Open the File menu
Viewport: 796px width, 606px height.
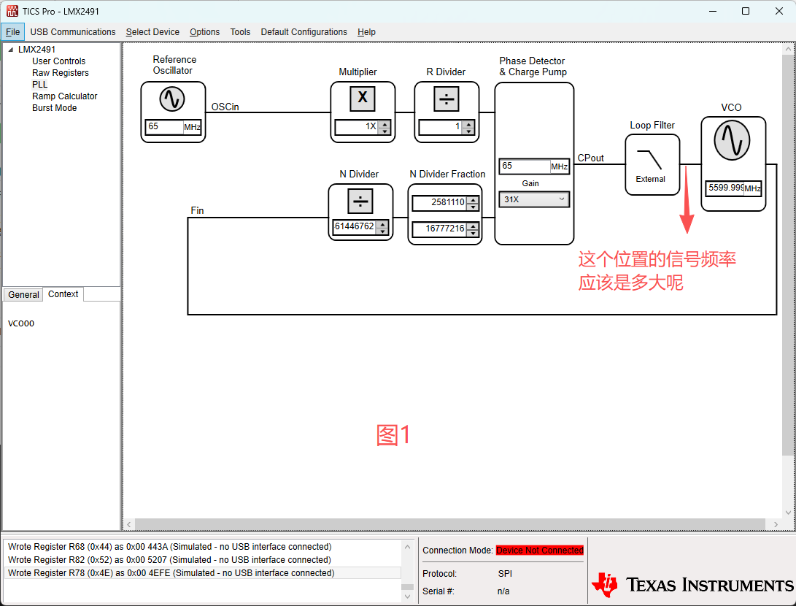[x=12, y=32]
